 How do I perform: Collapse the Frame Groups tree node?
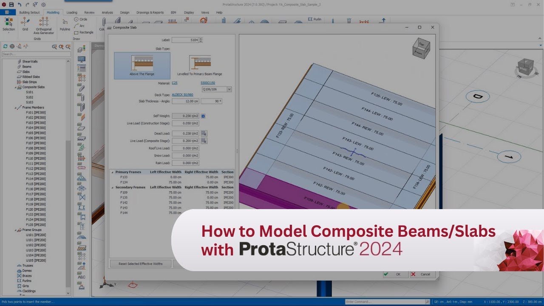(14, 230)
